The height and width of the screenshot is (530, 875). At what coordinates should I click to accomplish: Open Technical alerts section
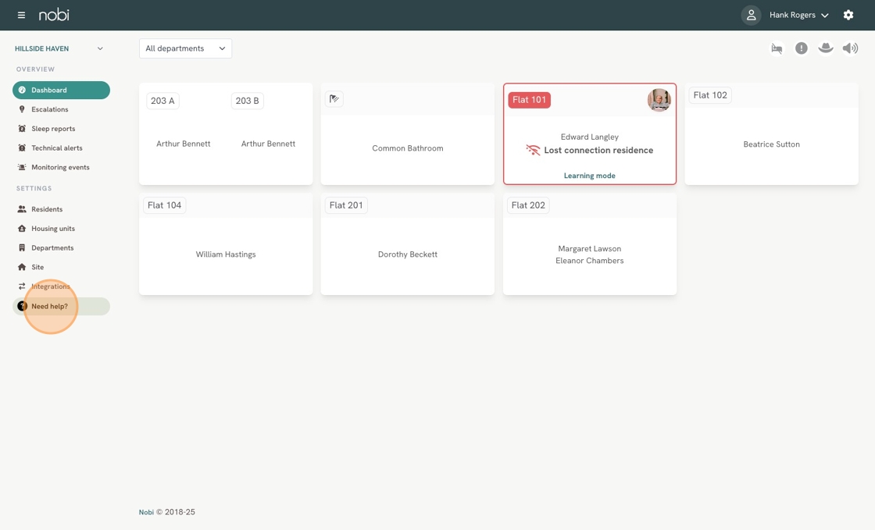(x=56, y=148)
